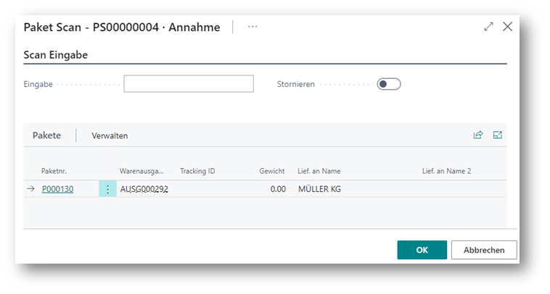The image size is (550, 294).
Task: Click the share icon in Pakete toolbar
Action: [x=478, y=135]
